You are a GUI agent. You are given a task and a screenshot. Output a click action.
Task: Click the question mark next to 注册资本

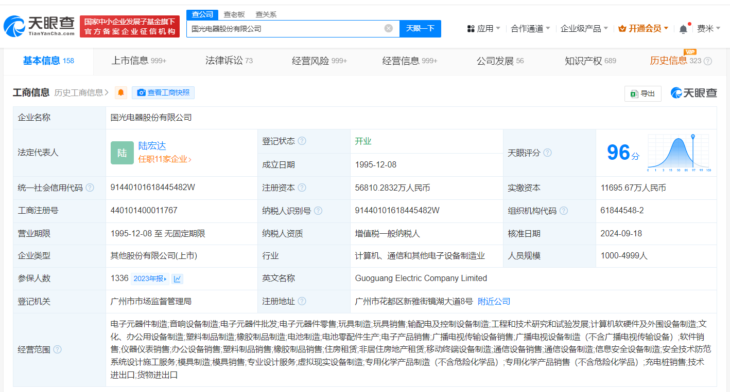point(303,187)
